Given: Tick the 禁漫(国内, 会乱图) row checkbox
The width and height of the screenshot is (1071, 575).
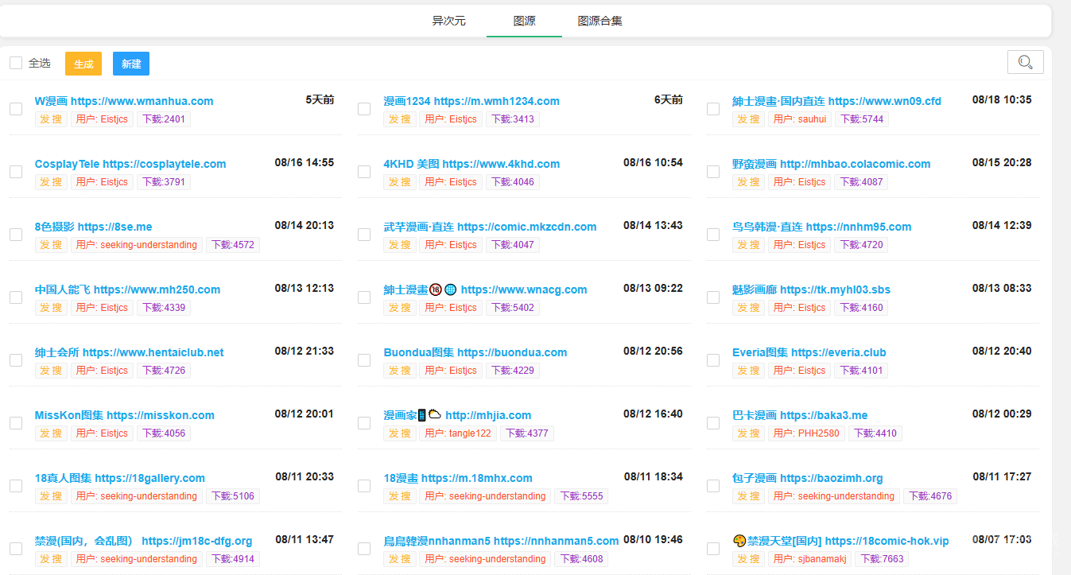Looking at the screenshot, I should click(x=16, y=549).
